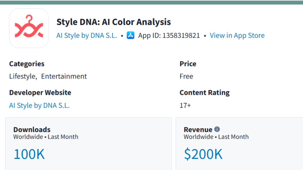The width and height of the screenshot is (303, 170).
Task: Click the 17+ content rating value
Action: click(x=185, y=105)
